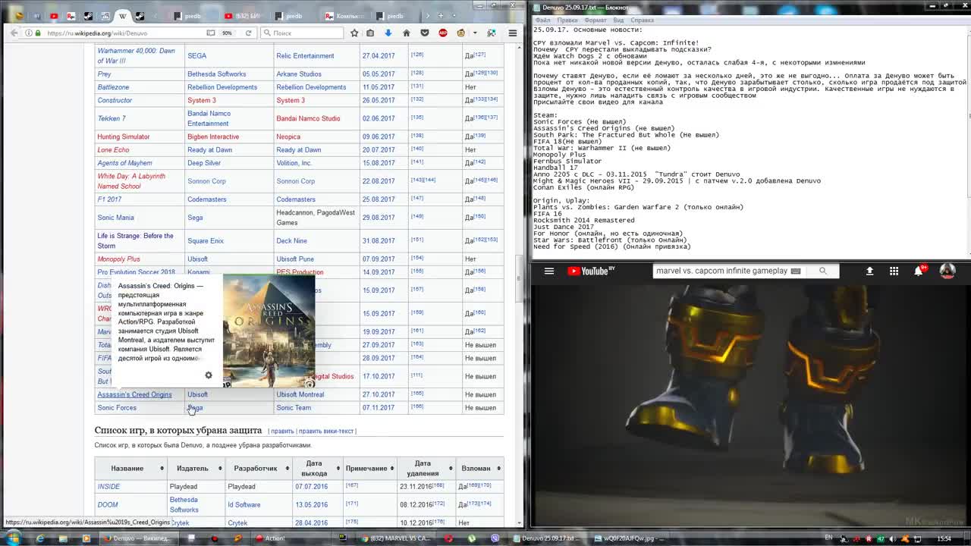Open the Tekken 7 article link
971x546 pixels.
pos(112,118)
